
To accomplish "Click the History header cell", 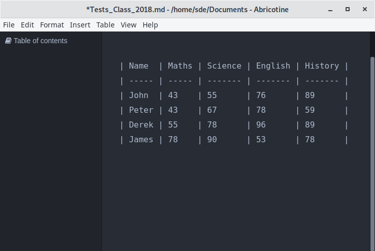I will pos(322,66).
